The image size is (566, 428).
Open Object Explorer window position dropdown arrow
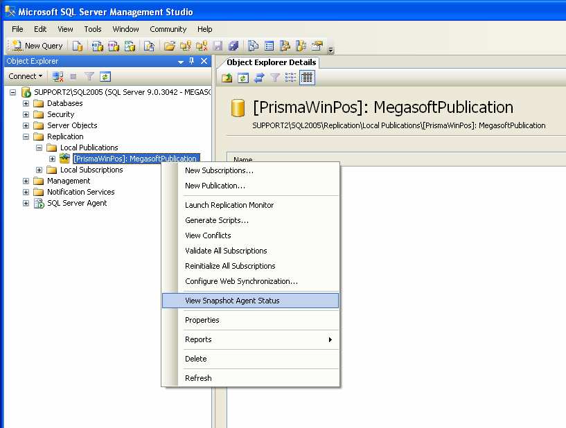(181, 62)
